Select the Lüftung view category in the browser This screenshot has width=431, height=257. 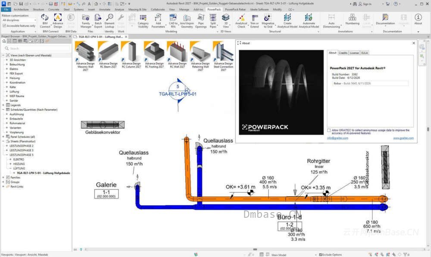pyautogui.click(x=14, y=91)
